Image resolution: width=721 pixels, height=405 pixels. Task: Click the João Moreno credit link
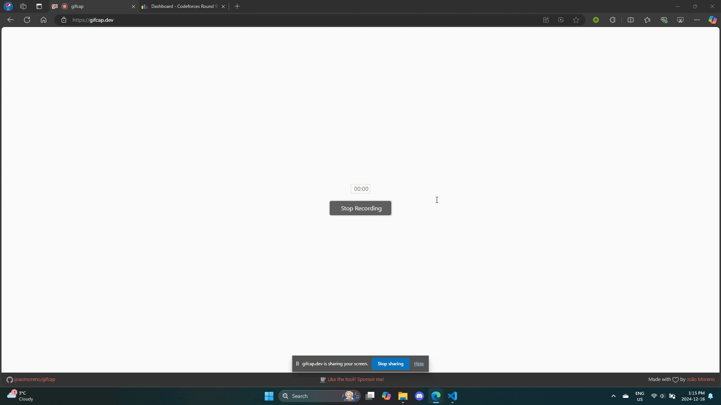coord(701,379)
